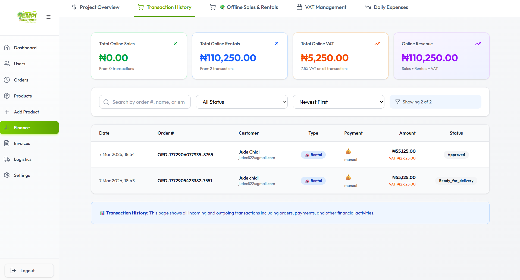Viewport: 520px width, 280px height.
Task: Click the Approved status badge
Action: (456, 154)
